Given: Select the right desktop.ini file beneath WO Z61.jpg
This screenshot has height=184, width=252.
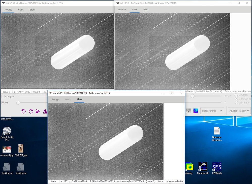Looking at the screenshot, I should pyautogui.click(x=21, y=169).
